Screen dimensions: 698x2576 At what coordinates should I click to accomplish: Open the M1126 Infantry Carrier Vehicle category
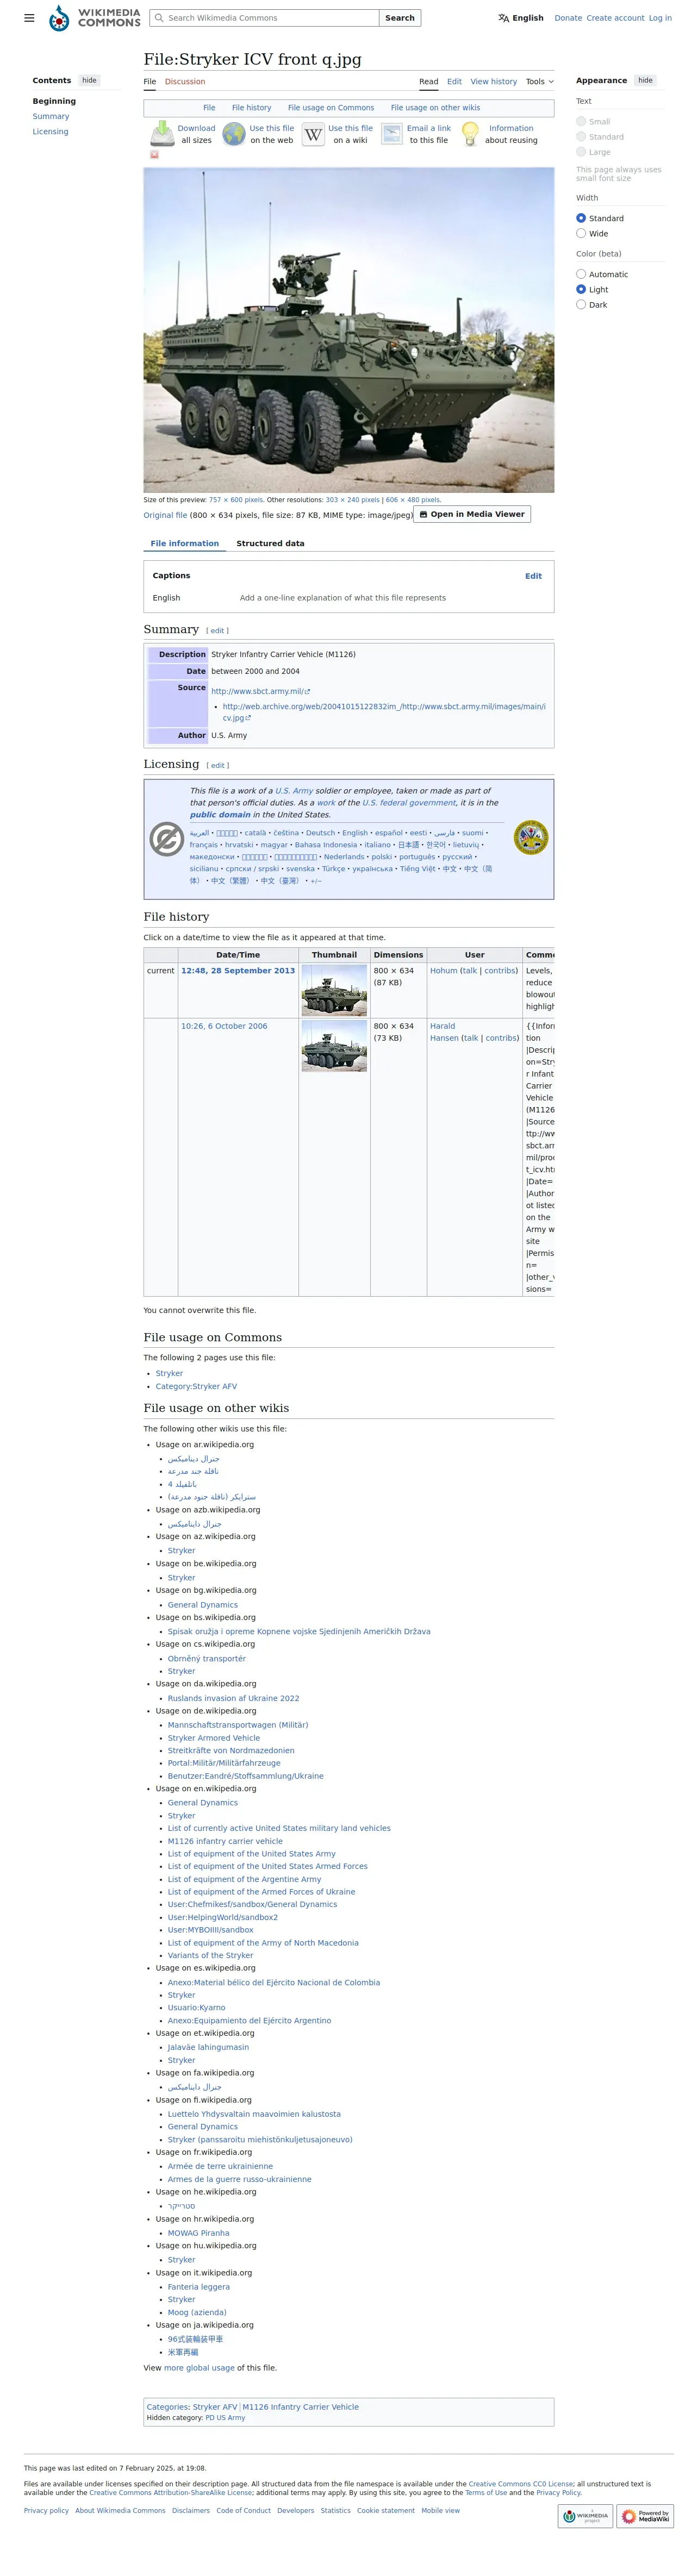300,2407
